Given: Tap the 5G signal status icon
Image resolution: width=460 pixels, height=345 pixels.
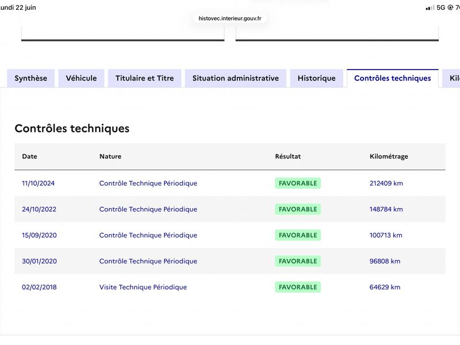Looking at the screenshot, I should coord(440,7).
